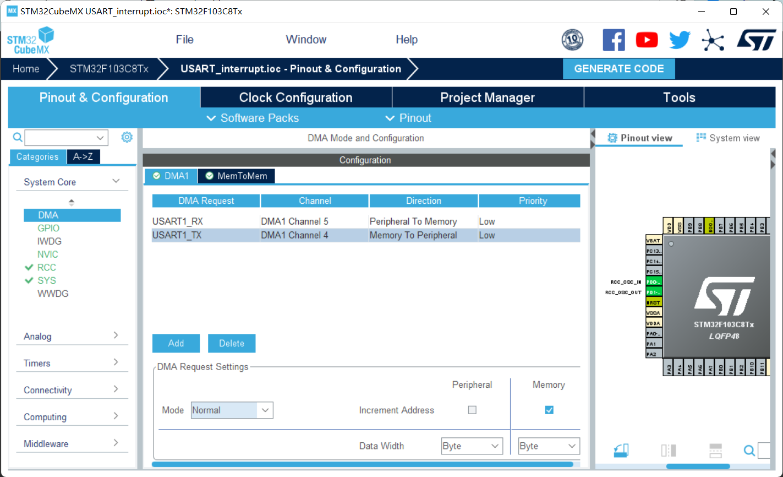Open the File menu
Screen dimensions: 783x477
(185, 40)
